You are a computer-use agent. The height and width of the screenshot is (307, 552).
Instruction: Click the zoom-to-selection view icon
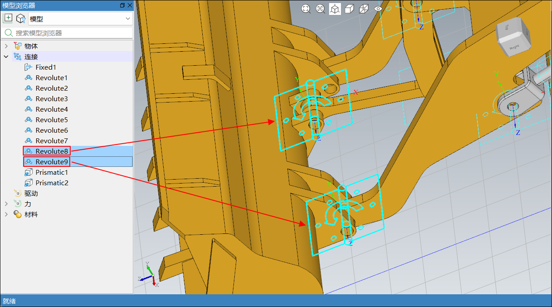[320, 9]
